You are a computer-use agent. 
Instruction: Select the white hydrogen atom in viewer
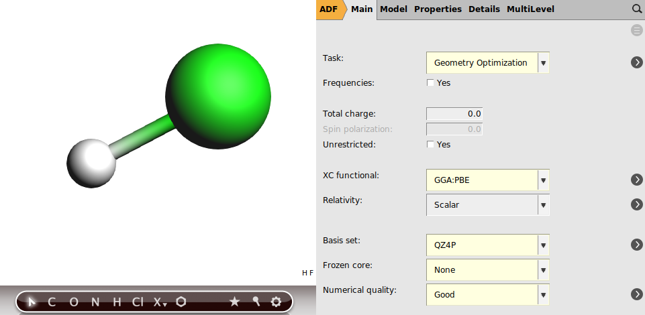pos(91,164)
